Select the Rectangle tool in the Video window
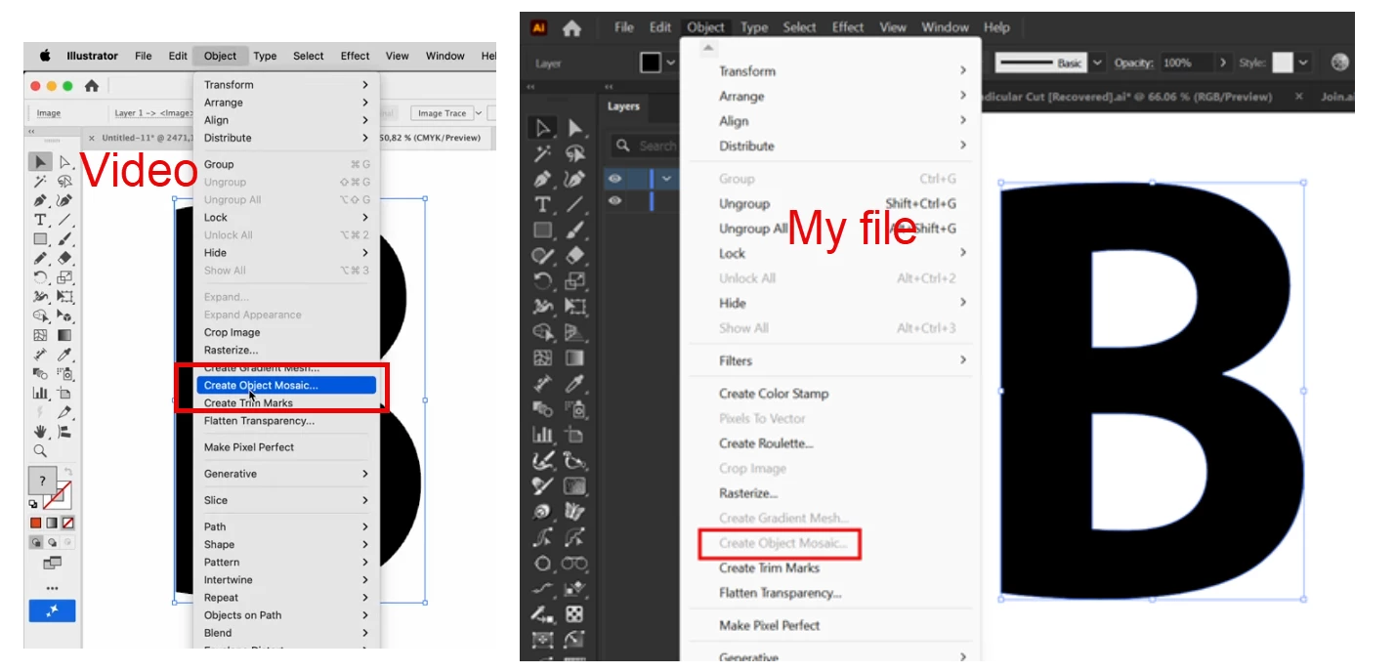The height and width of the screenshot is (672, 1395). (x=40, y=239)
